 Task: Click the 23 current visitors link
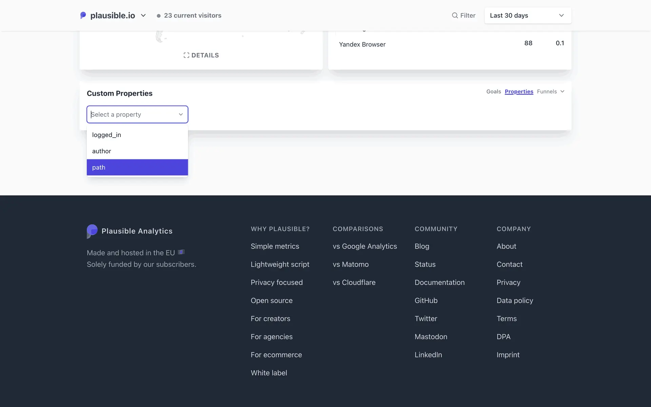pos(192,16)
